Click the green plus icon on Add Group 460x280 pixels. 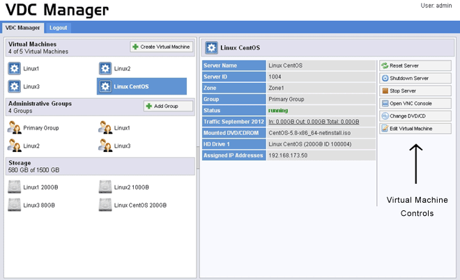point(149,106)
